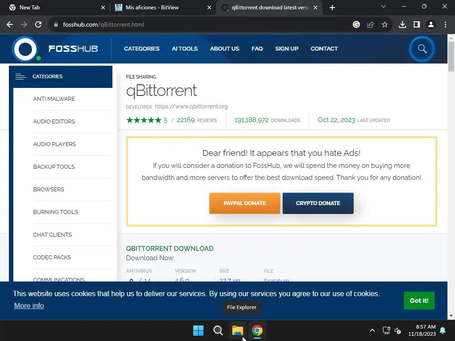455x341 pixels.
Task: Select the BACKUP TOOLS category
Action: point(54,167)
